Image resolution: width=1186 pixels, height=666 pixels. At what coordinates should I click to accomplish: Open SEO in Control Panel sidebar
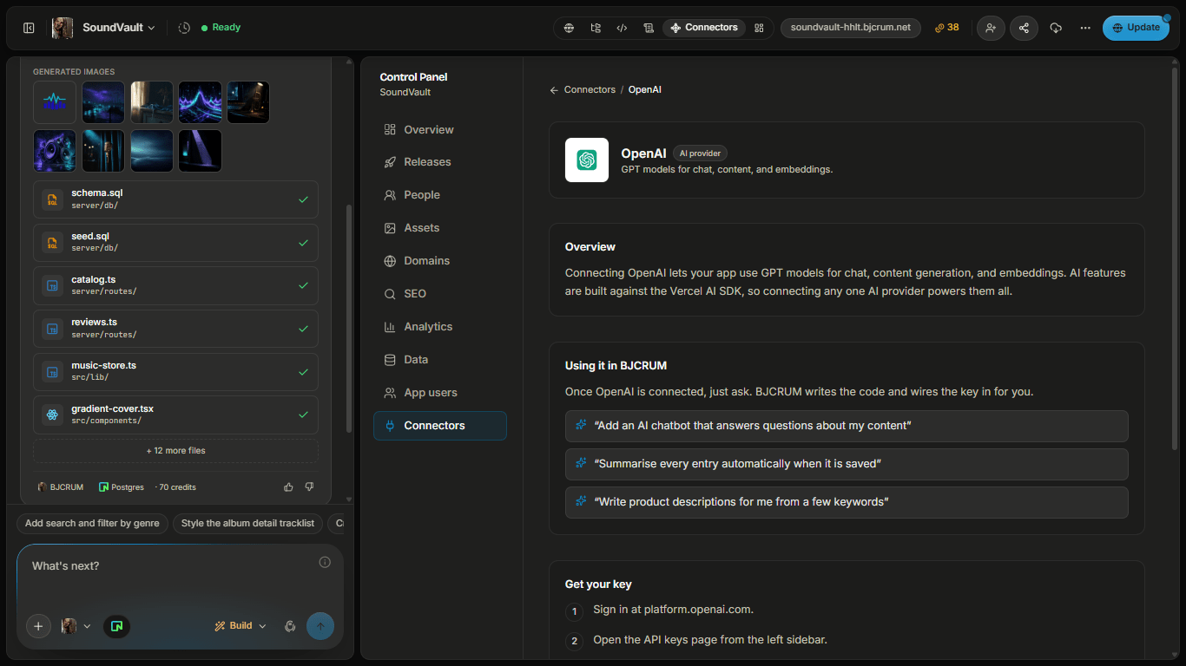pos(439,294)
